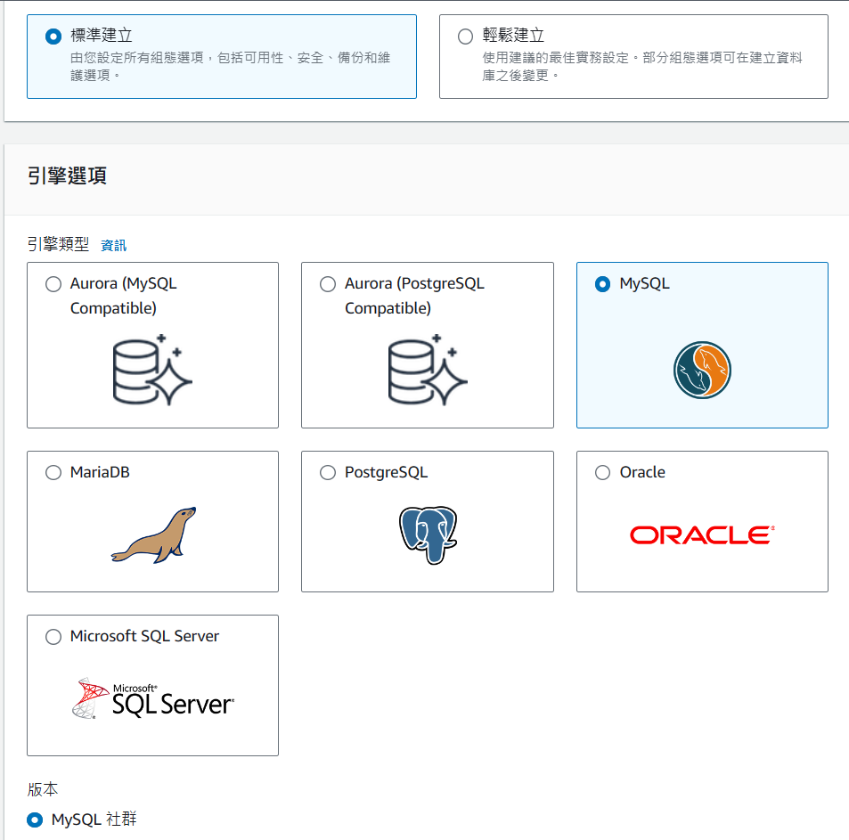Click the Oracle label text

[642, 472]
